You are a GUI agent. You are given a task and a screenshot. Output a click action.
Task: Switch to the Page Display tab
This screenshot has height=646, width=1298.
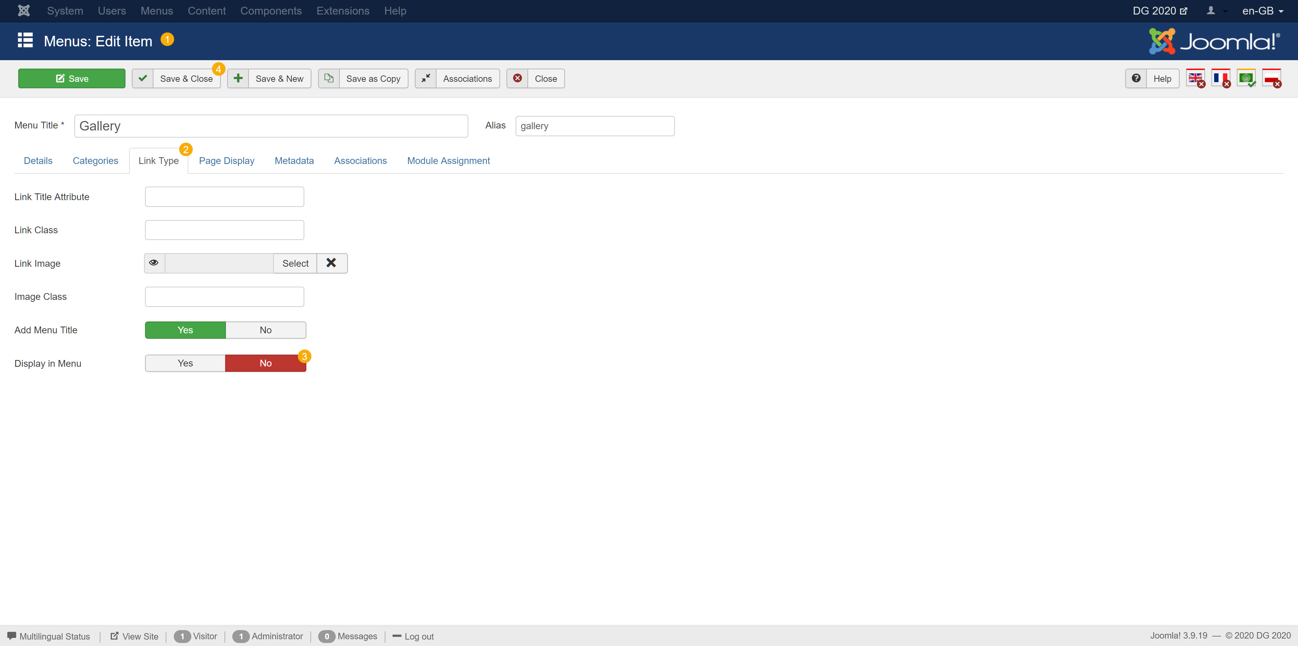coord(227,161)
